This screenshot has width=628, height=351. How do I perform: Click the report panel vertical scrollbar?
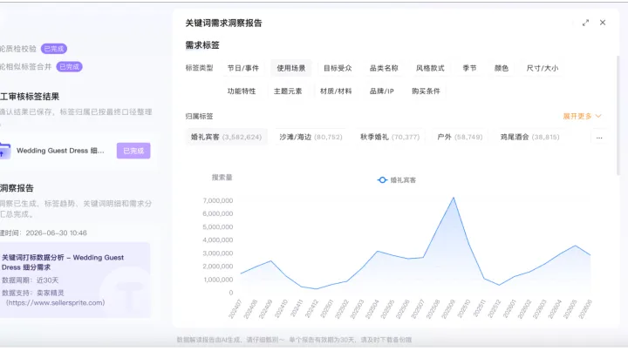pos(618,116)
